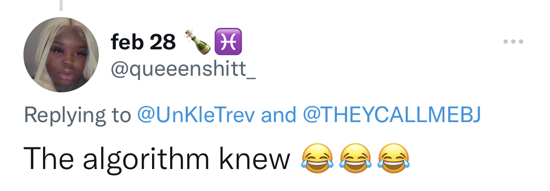Image resolution: width=550 pixels, height=191 pixels.
Task: Open the @queeenshitt_ handle link
Action: point(183,69)
